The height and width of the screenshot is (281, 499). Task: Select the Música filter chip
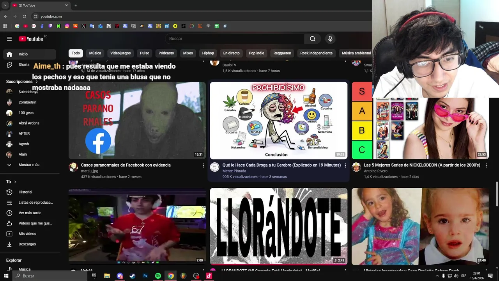[x=95, y=53]
